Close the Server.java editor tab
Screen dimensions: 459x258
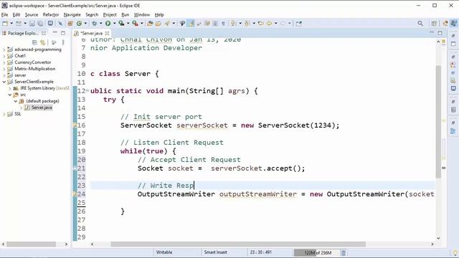[107, 34]
